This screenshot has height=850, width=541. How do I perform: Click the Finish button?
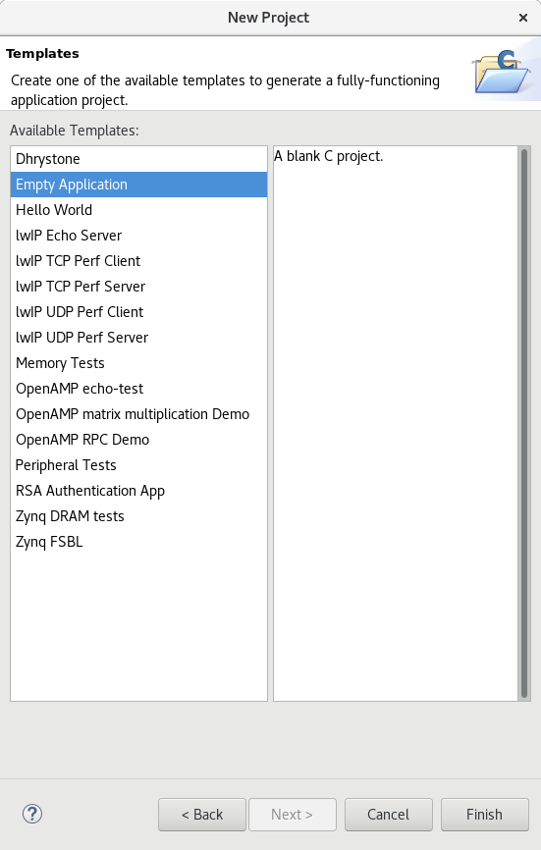(485, 815)
